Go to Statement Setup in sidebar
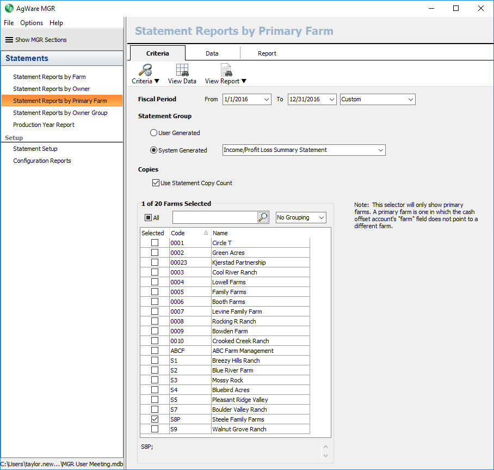 (x=35, y=149)
